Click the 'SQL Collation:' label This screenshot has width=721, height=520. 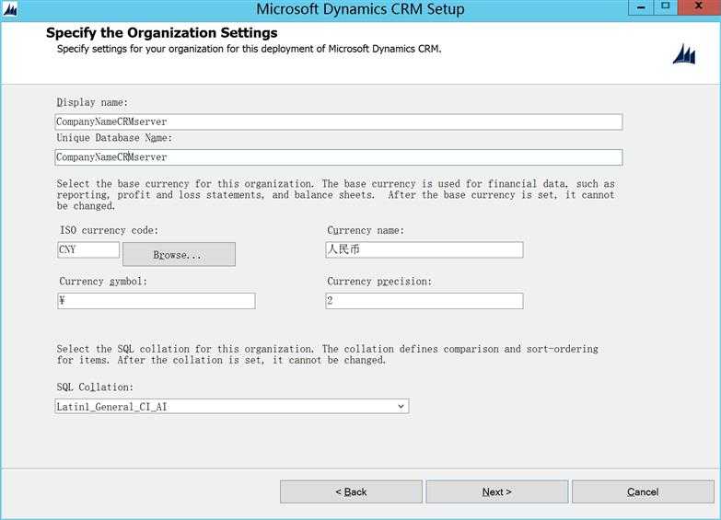click(95, 387)
